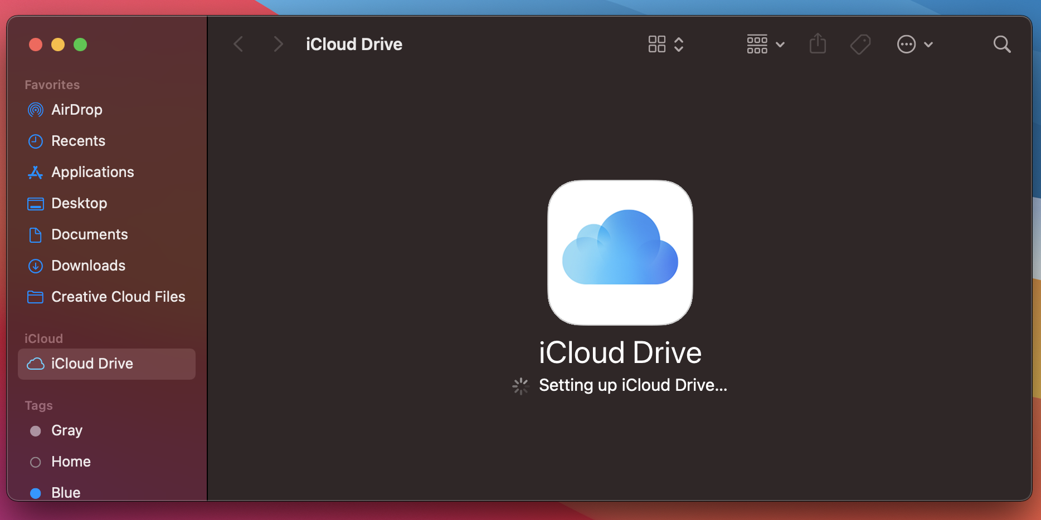Go to the Applications folder
The image size is (1041, 520).
pyautogui.click(x=106, y=172)
